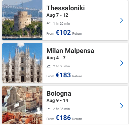Expand Milan Malpensa deal chevron arrow
The image size is (129, 125).
pyautogui.click(x=122, y=63)
